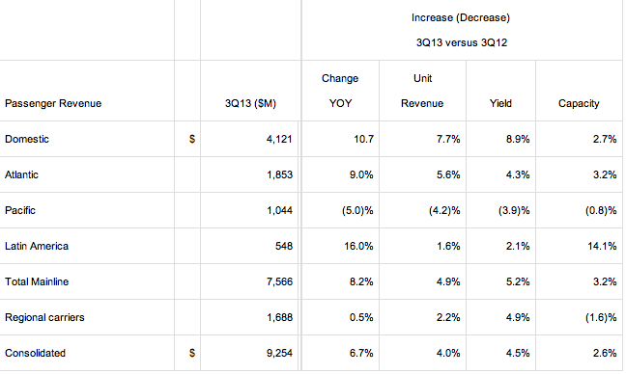The width and height of the screenshot is (626, 374).
Task: Select the Latin America row label
Action: click(x=37, y=246)
